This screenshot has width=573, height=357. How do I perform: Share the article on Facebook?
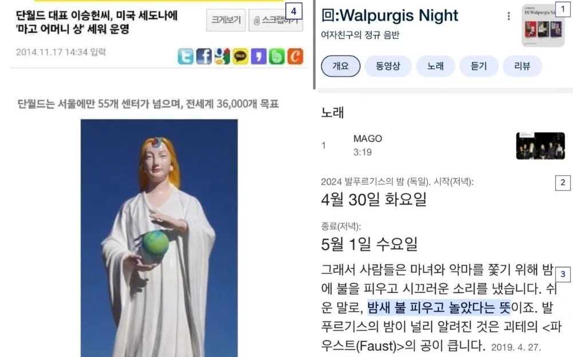point(204,57)
